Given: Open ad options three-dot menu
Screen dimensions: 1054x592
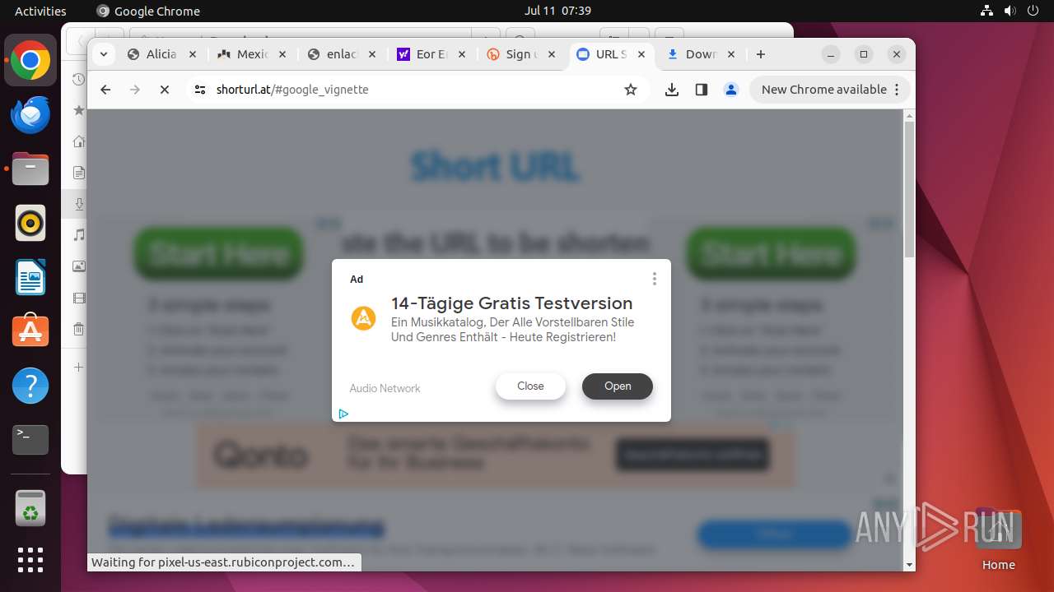Looking at the screenshot, I should (x=655, y=279).
